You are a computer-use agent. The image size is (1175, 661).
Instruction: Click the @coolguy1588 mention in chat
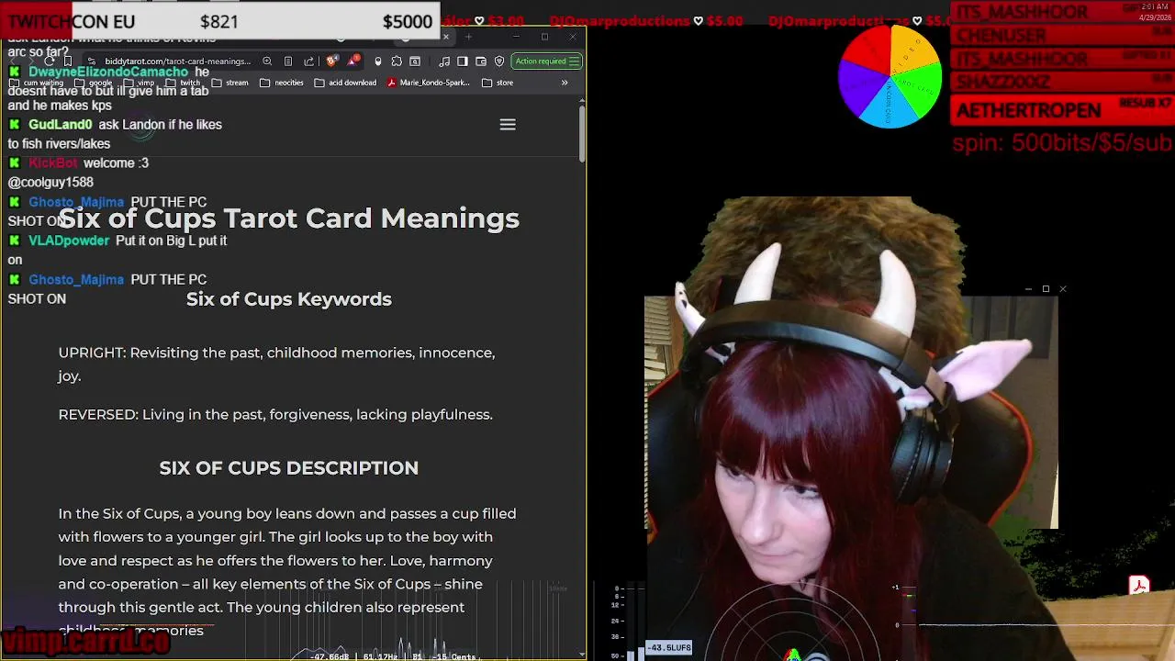coord(50,183)
